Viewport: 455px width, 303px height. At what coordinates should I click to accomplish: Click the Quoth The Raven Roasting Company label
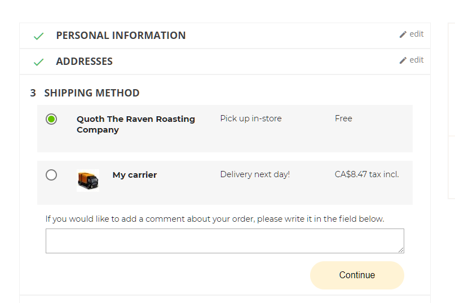[136, 124]
